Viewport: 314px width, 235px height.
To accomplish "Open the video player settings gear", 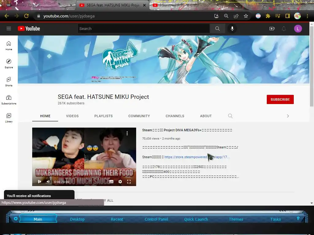I will [x=120, y=182].
